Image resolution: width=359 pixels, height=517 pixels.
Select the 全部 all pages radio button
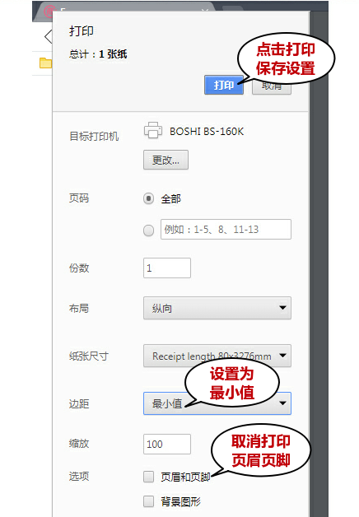pyautogui.click(x=148, y=199)
